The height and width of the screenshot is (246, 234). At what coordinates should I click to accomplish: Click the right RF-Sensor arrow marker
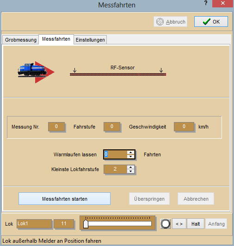coord(161,70)
